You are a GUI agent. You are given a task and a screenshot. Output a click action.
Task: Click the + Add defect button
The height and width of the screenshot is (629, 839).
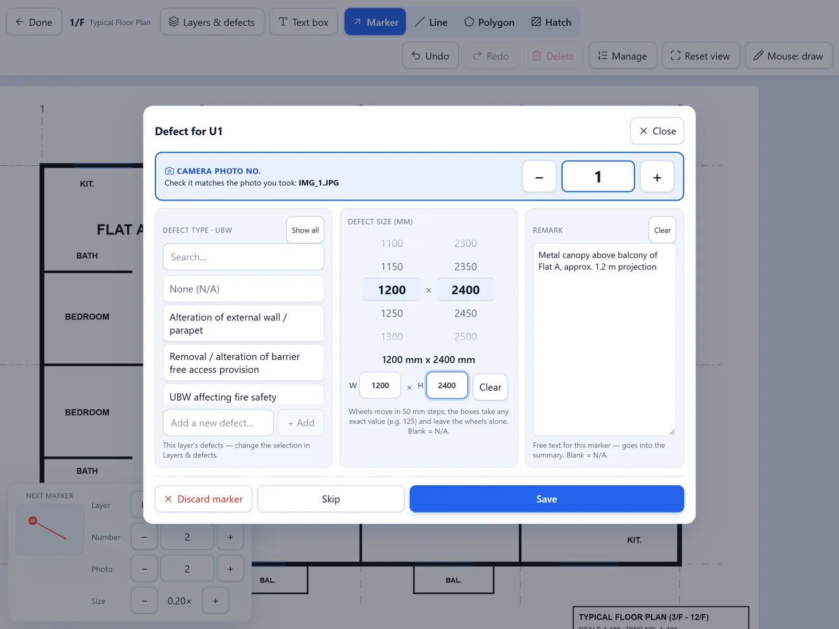coord(301,423)
